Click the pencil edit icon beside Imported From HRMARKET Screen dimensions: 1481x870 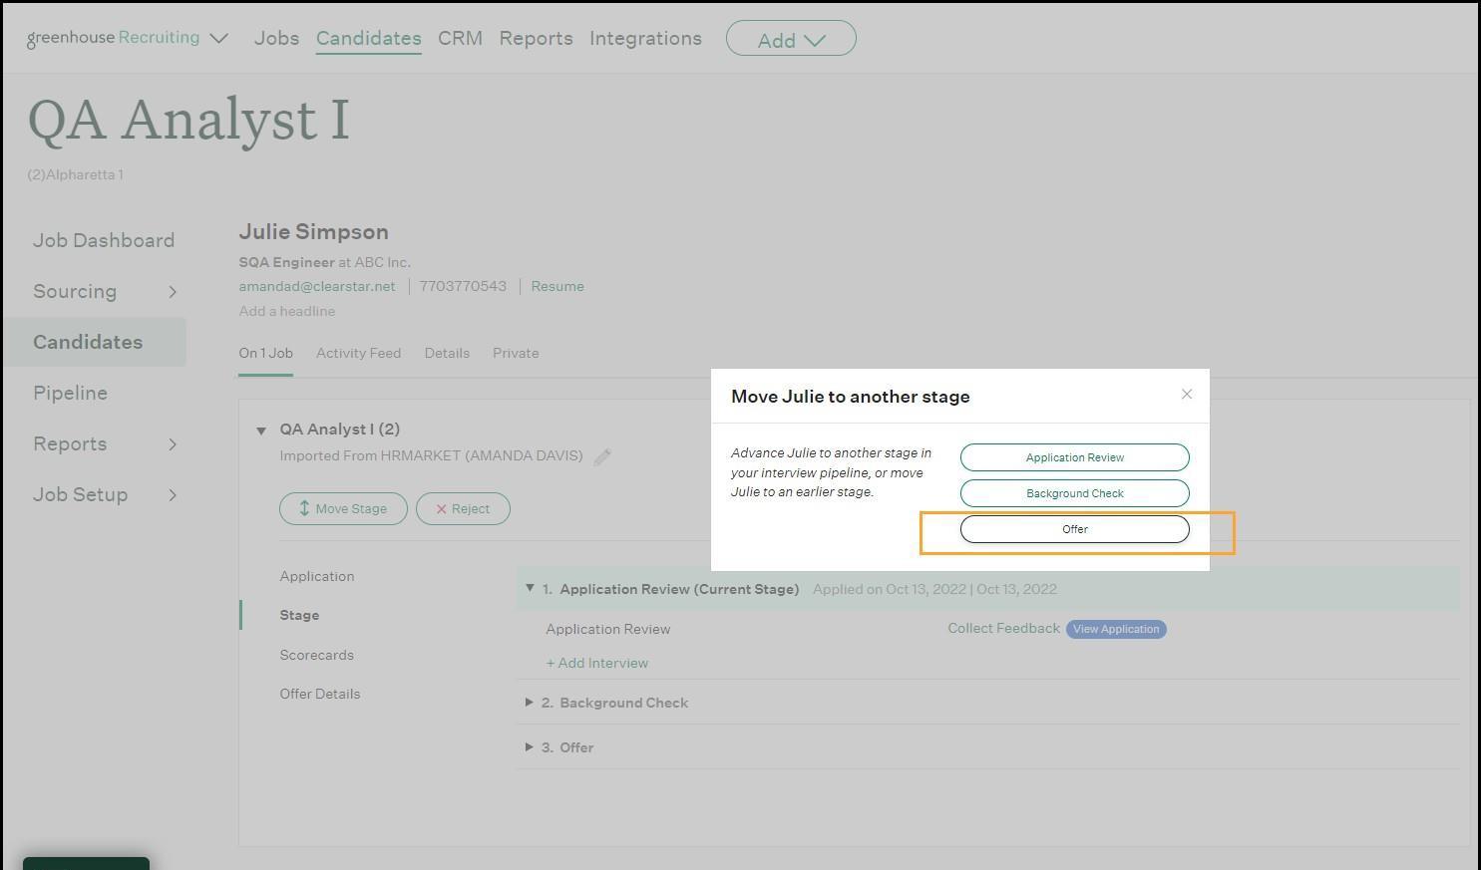[x=602, y=456]
